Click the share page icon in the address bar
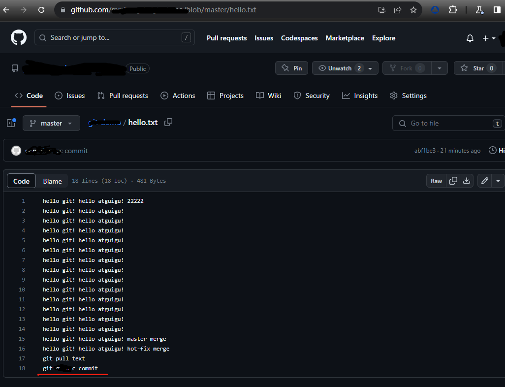 398,10
